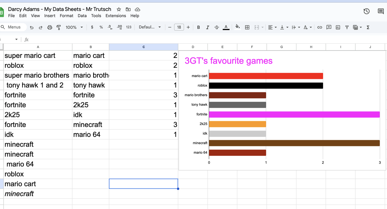Screen dimensions: 387x209
Task: Insert a link
Action: coord(320,27)
